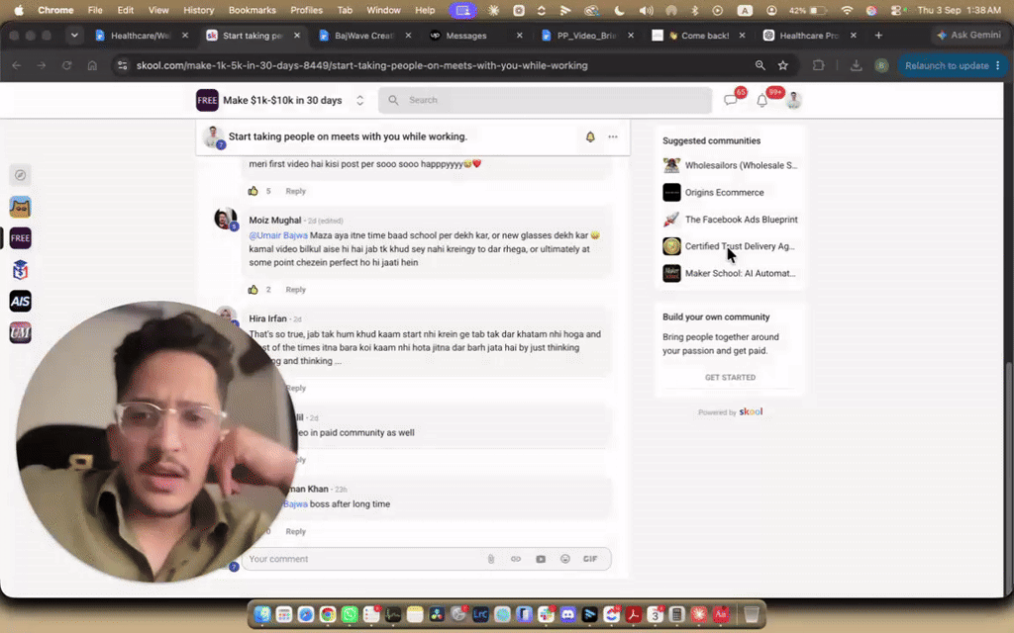
Task: Click the @Umair Bajwa mention link
Action: click(x=278, y=235)
